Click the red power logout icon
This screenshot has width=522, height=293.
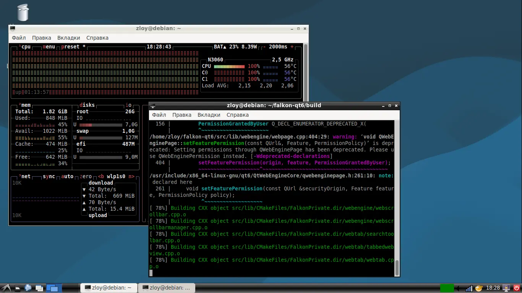click(x=517, y=288)
